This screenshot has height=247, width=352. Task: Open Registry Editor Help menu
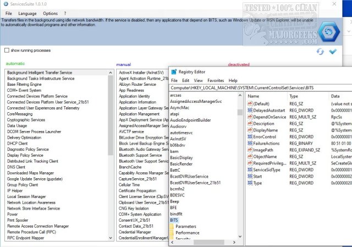233,80
